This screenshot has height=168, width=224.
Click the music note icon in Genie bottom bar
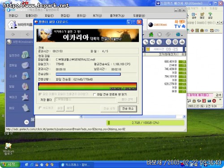[x=189, y=101]
